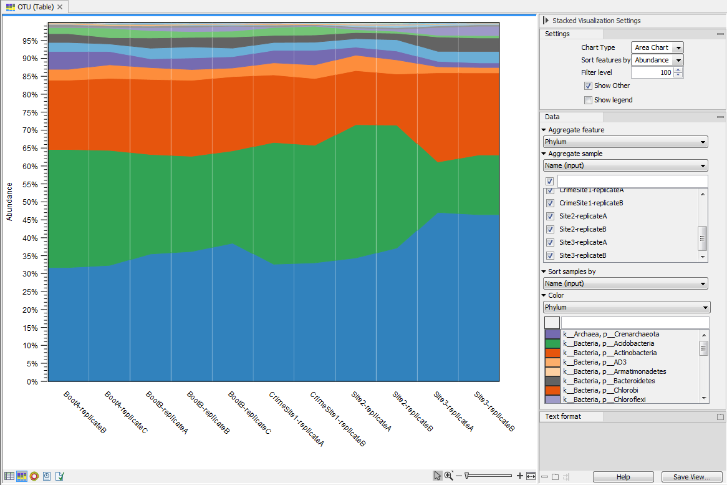This screenshot has height=485, width=727.
Task: Switch to the OTU table view icon
Action: pos(9,476)
